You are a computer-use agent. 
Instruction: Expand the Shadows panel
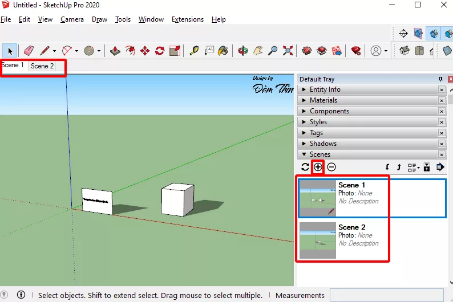371,144
